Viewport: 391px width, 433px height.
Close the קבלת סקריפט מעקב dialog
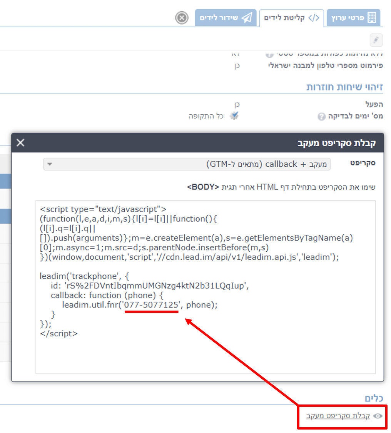20,143
